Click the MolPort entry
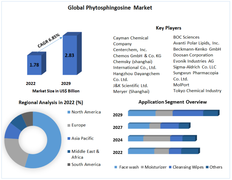Image resolution: width=232 pixels, height=180 pixels. [x=181, y=85]
